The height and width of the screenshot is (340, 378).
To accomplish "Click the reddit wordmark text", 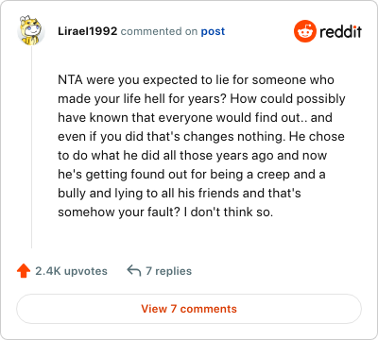I will pyautogui.click(x=341, y=31).
